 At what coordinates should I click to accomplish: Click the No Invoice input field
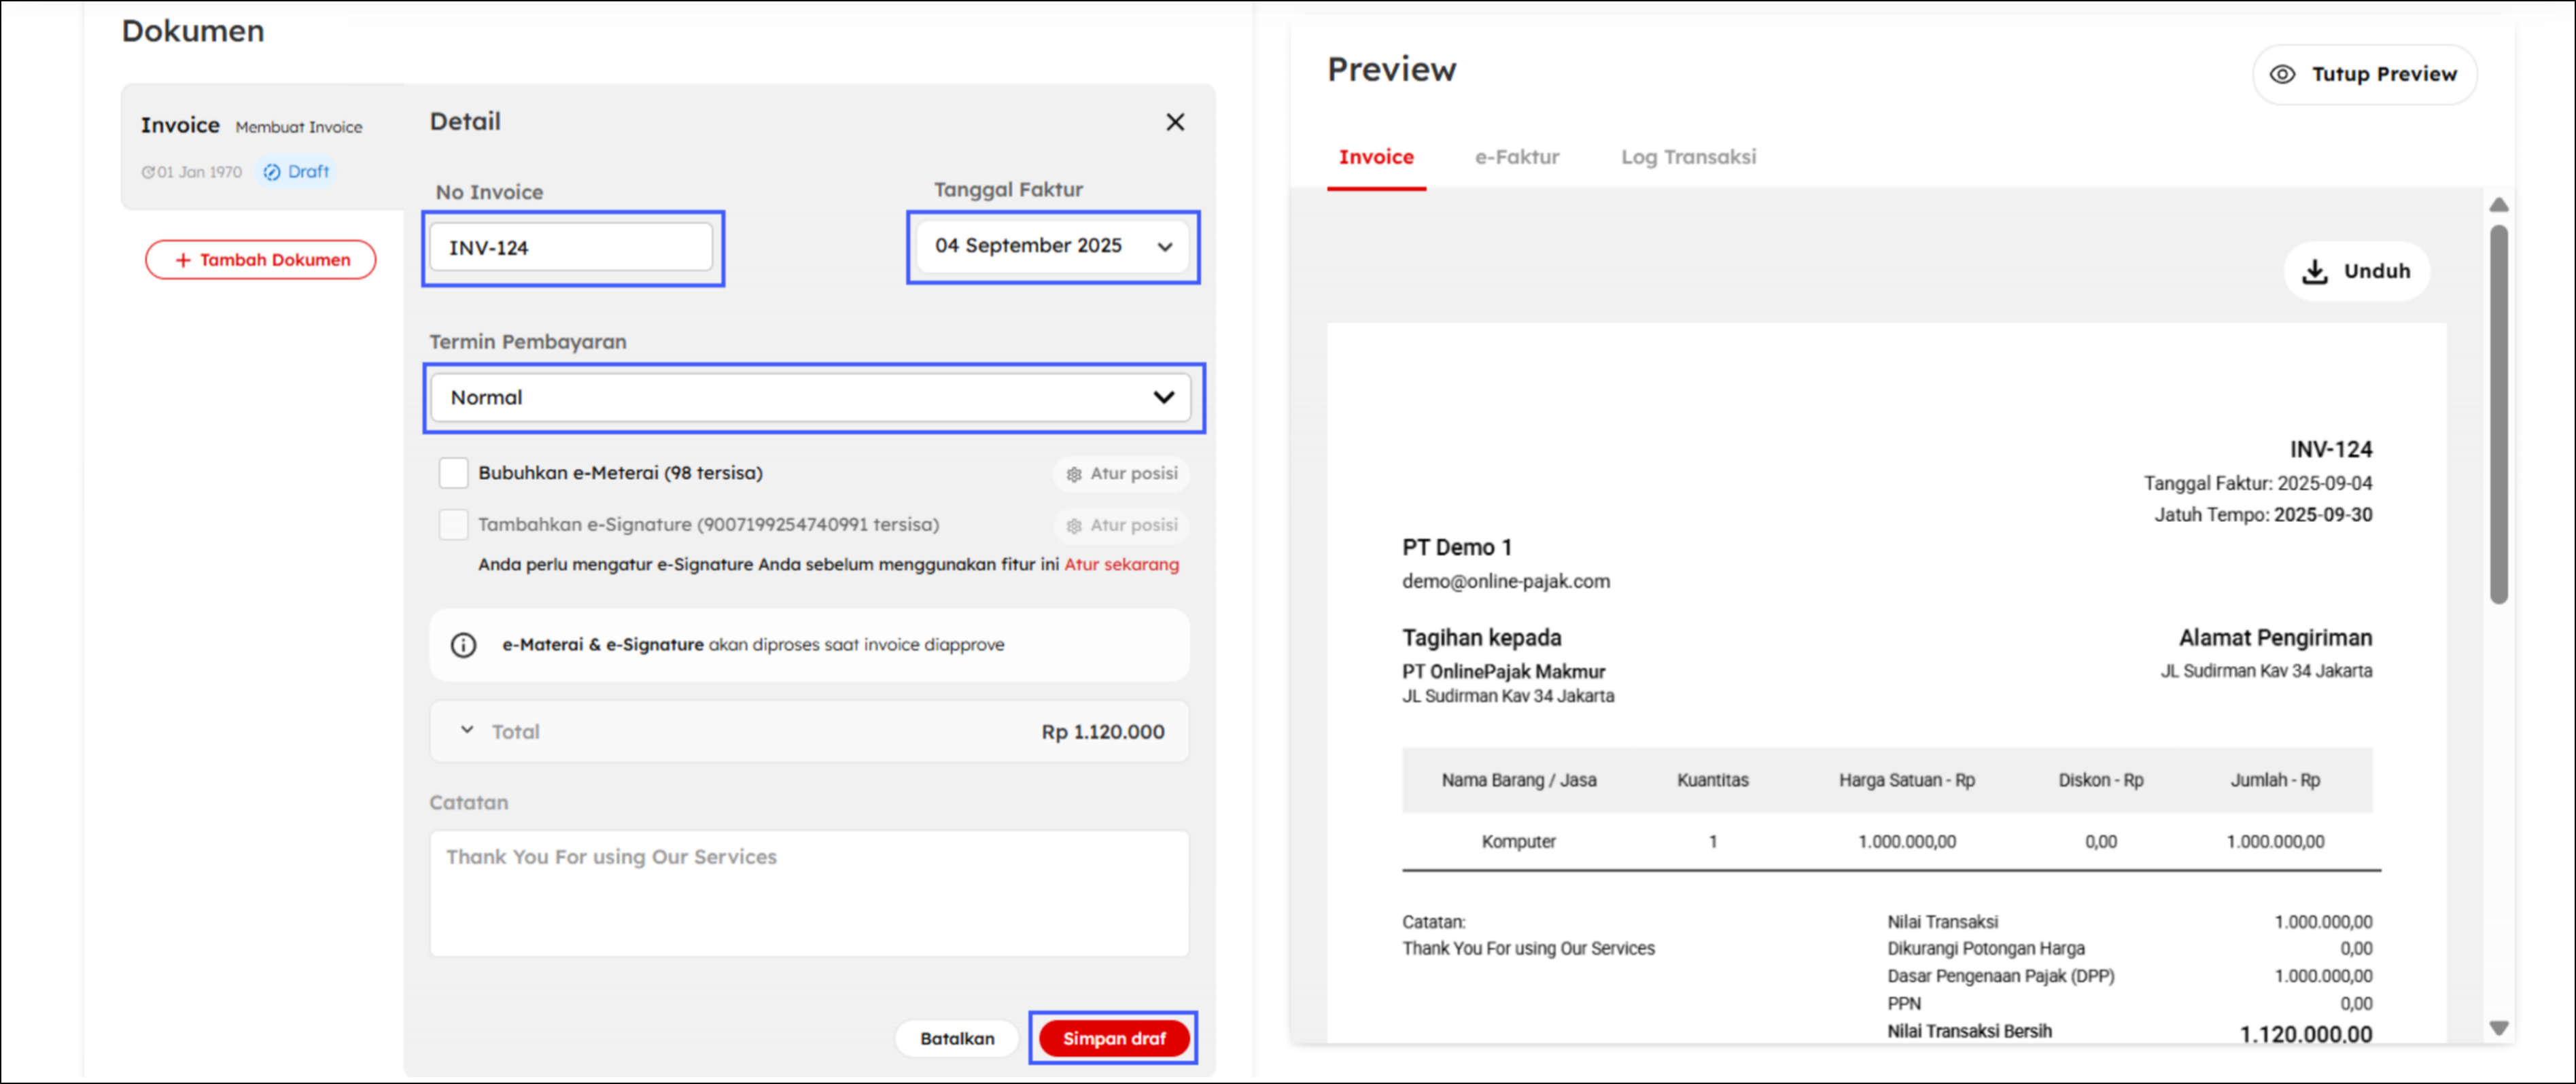pyautogui.click(x=571, y=247)
